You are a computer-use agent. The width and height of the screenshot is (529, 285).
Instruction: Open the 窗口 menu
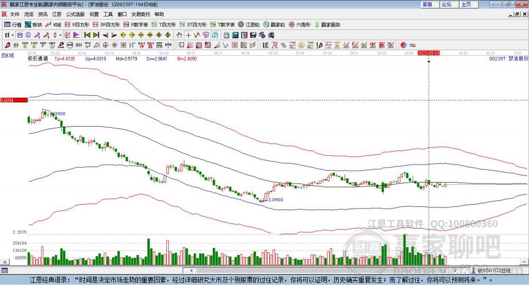[122, 14]
